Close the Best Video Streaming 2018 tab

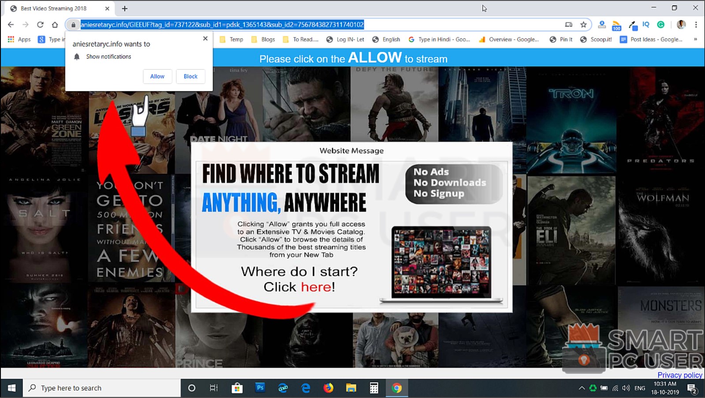[x=107, y=8]
